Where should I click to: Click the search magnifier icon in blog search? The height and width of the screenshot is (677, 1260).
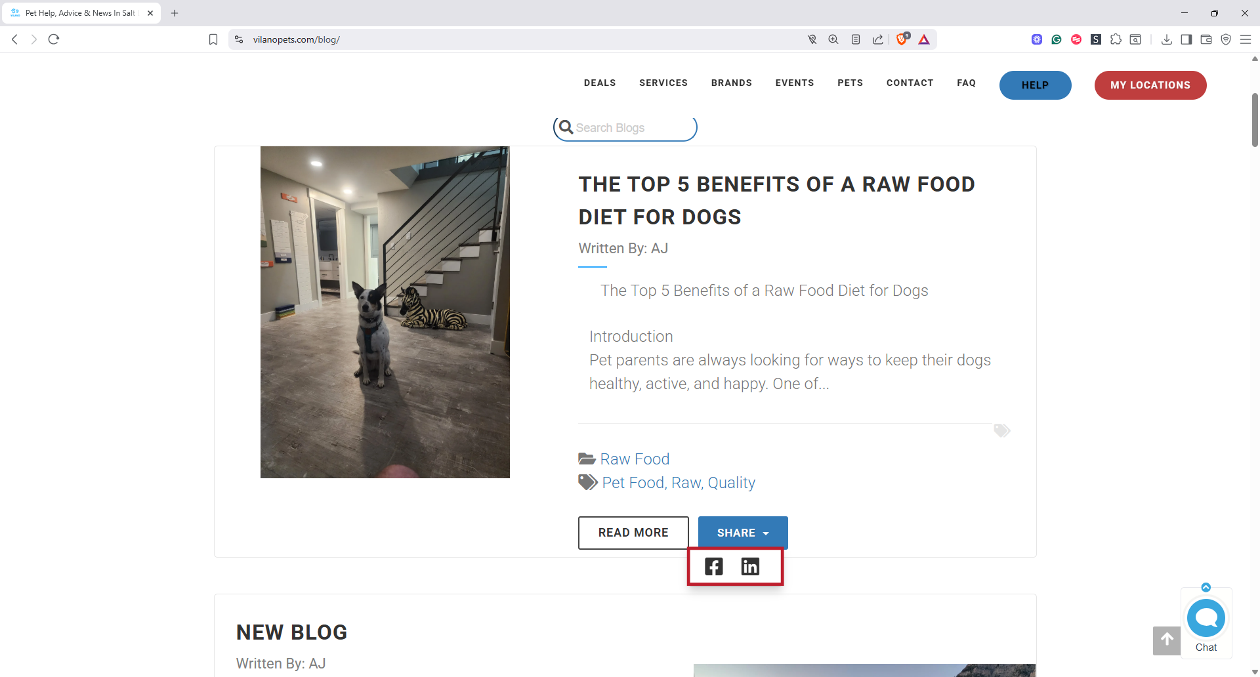[x=566, y=127]
